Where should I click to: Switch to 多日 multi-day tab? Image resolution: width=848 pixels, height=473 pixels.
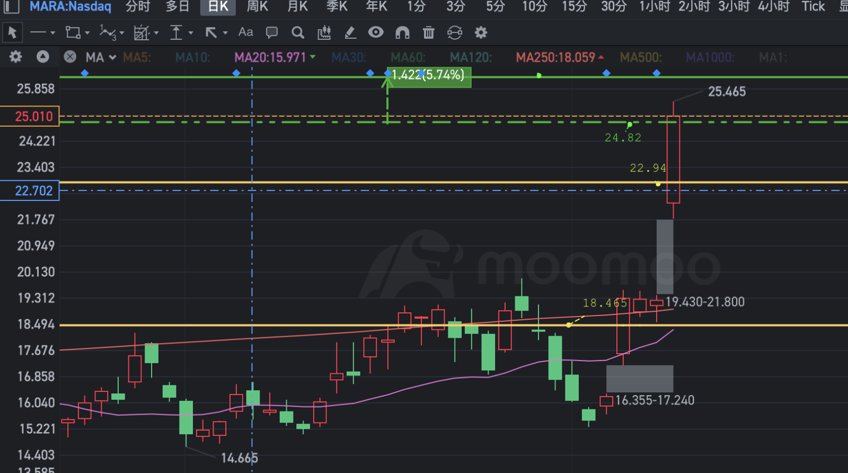click(x=178, y=6)
